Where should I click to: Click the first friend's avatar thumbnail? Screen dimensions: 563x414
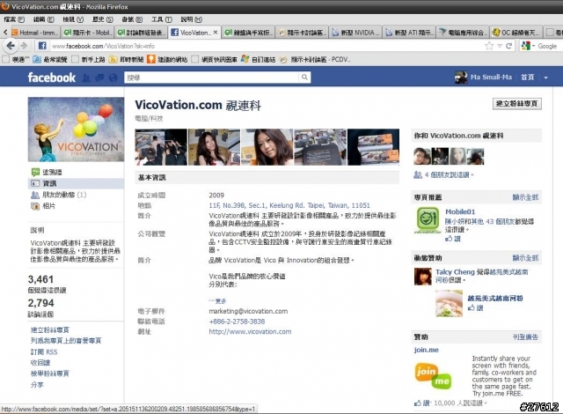pos(422,156)
